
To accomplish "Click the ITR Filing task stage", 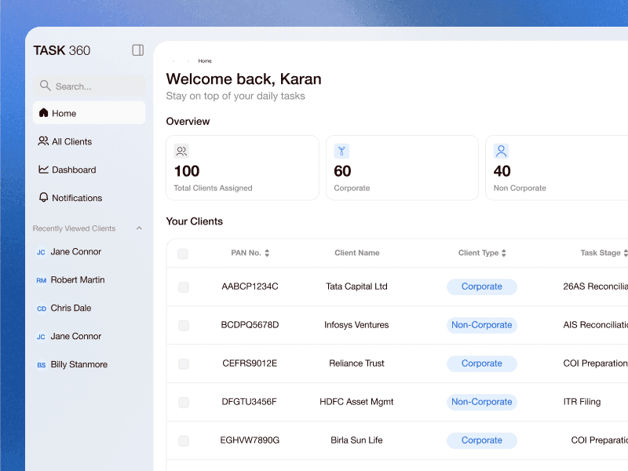I will (582, 402).
